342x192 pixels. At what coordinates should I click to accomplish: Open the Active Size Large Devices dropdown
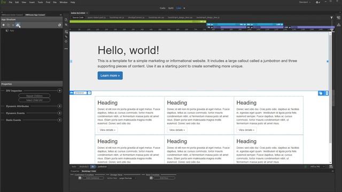point(128,178)
